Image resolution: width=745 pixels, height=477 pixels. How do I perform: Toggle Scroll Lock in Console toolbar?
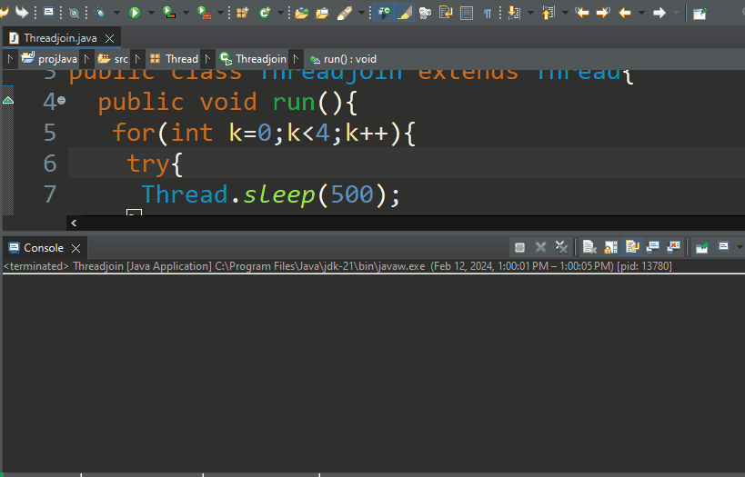[x=610, y=247]
